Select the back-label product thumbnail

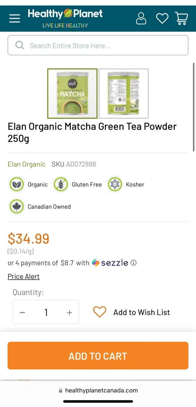click(x=123, y=93)
